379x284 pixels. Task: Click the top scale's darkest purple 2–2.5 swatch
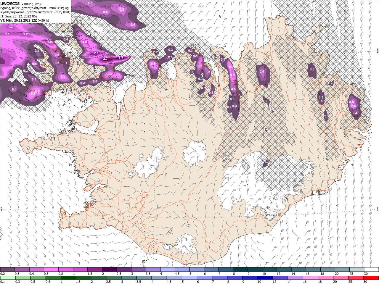coord(110,270)
